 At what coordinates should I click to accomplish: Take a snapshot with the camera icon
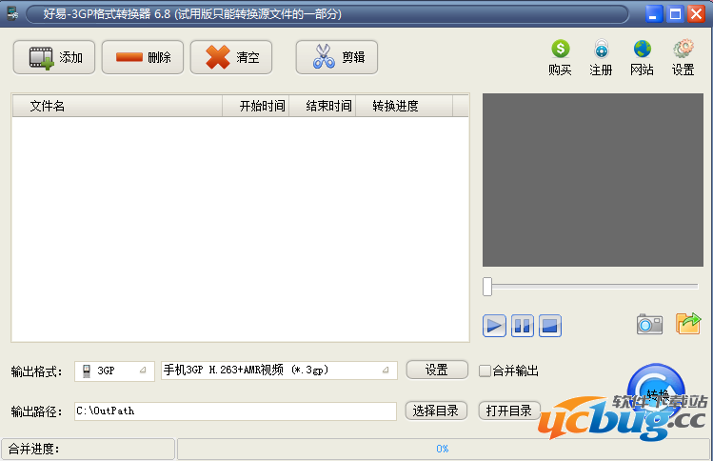[649, 324]
